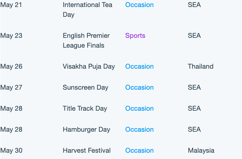Select the Thailand region cell
This screenshot has height=159, width=242.
point(201,67)
